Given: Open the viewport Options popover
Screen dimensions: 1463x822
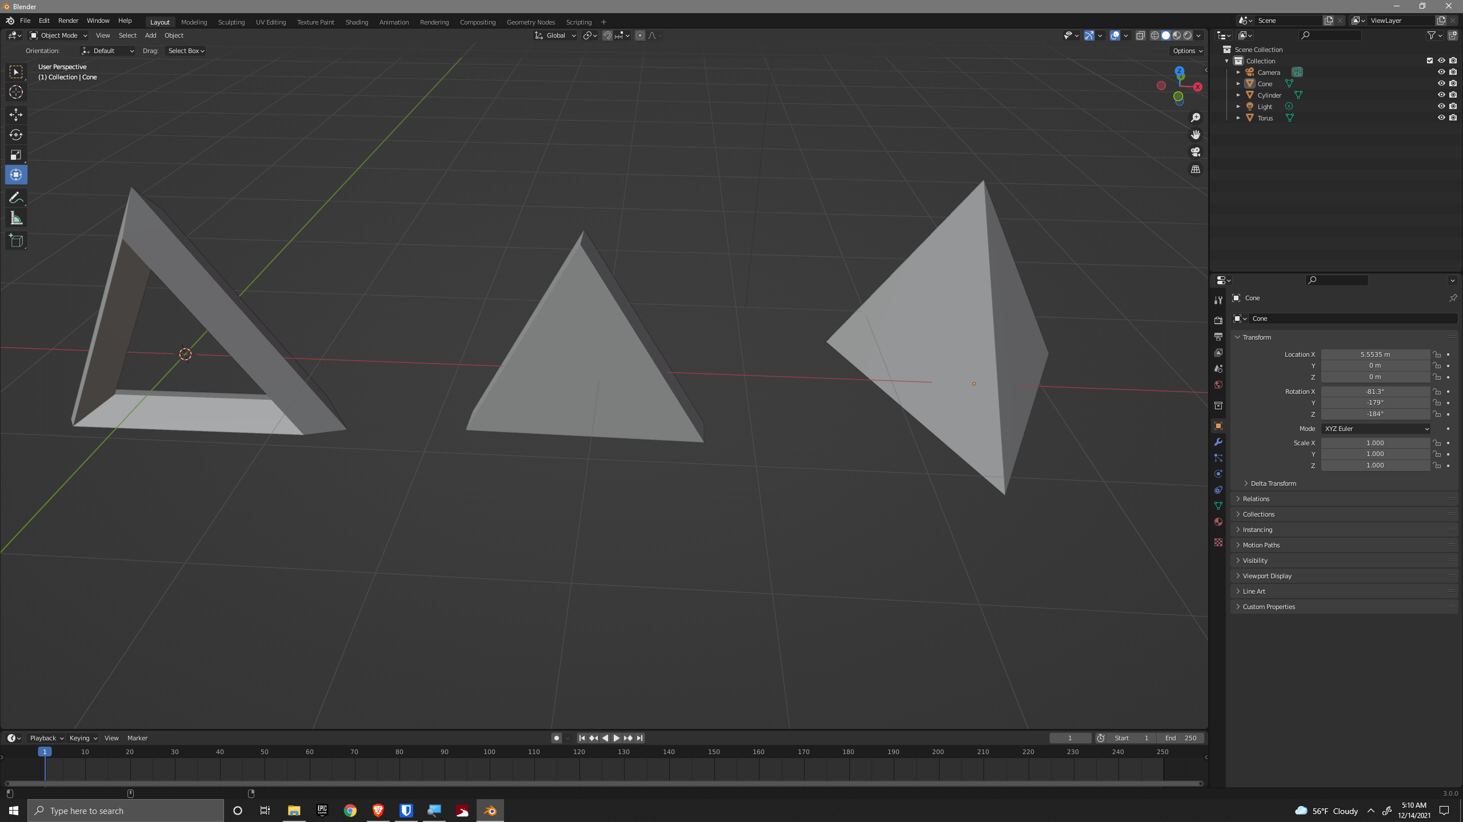Looking at the screenshot, I should 1187,50.
